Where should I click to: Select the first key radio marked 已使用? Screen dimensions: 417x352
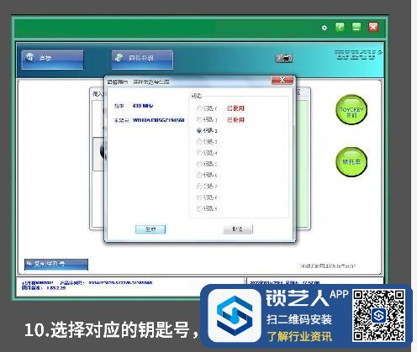click(199, 108)
